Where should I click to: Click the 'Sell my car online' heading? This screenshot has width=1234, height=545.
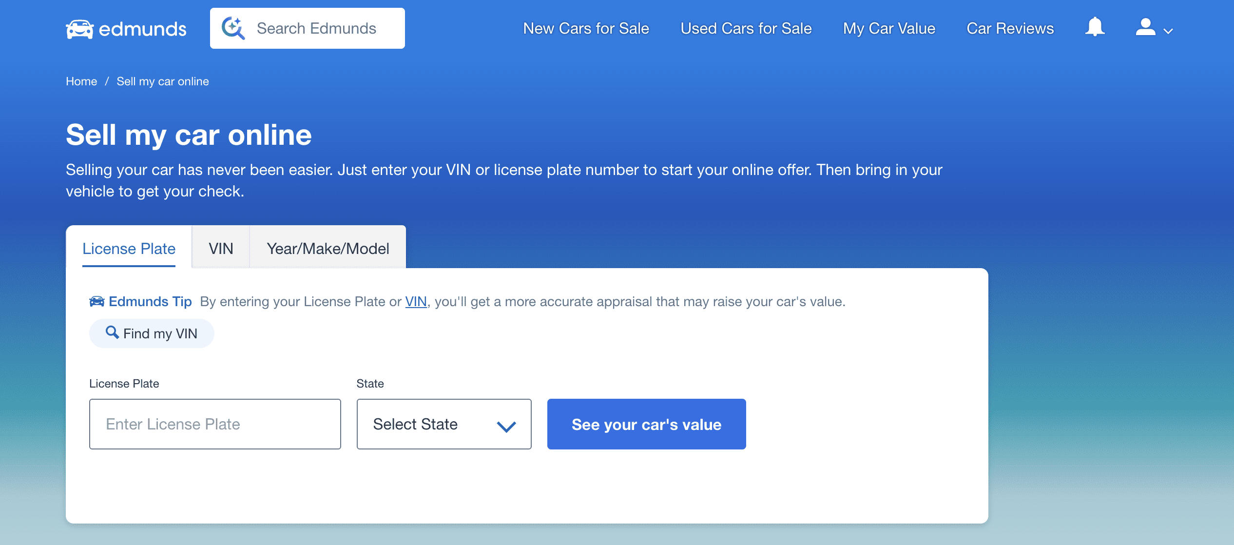tap(189, 135)
